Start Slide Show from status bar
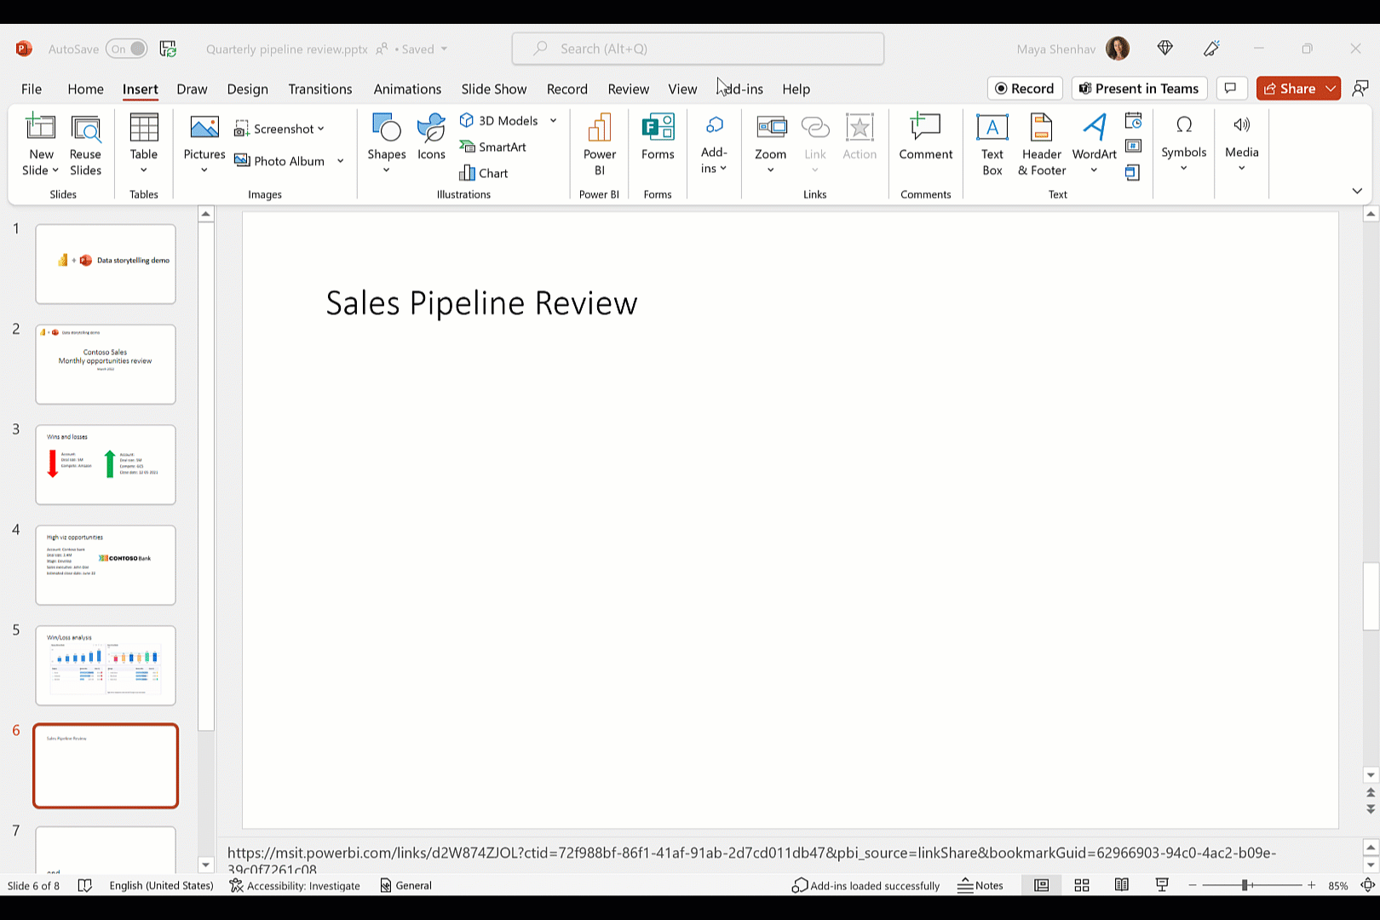 [x=1161, y=885]
